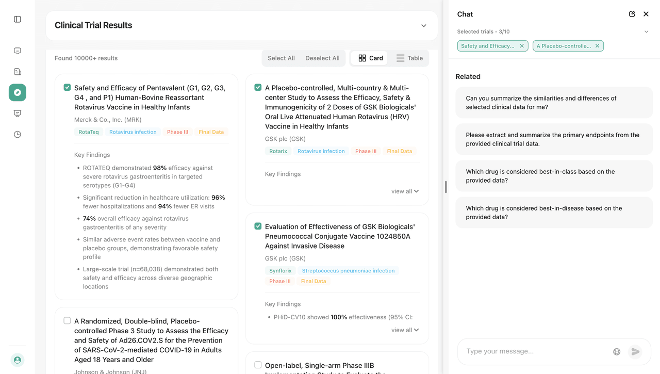660x374 pixels.
Task: Collapse the Clinical Trial Results header chevron
Action: (x=423, y=25)
